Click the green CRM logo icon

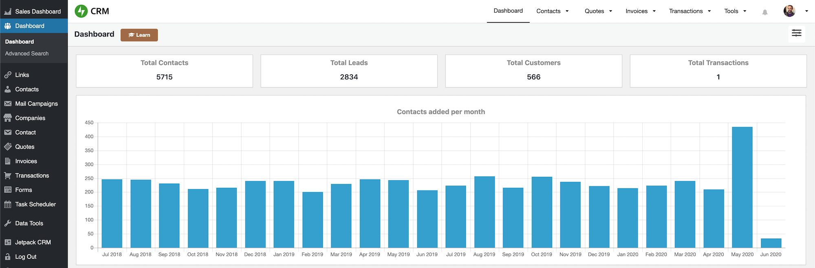(81, 11)
